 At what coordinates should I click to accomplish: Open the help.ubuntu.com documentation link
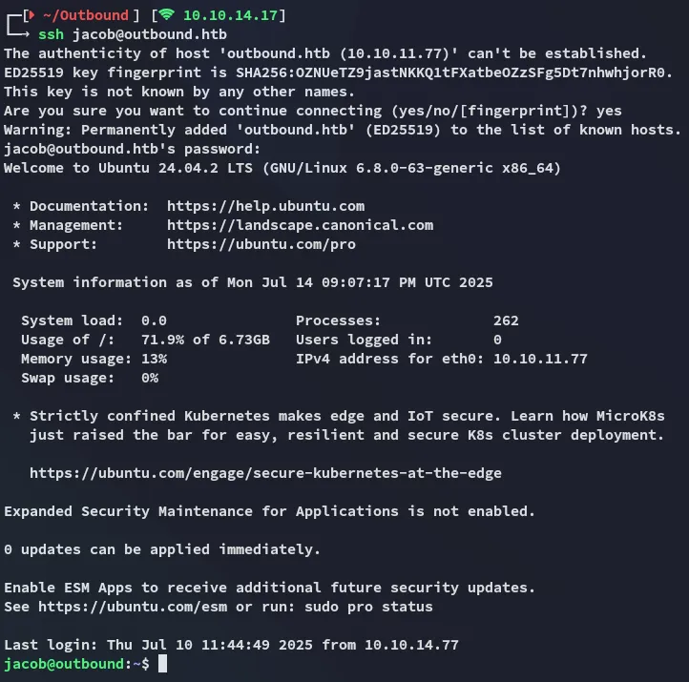(265, 206)
